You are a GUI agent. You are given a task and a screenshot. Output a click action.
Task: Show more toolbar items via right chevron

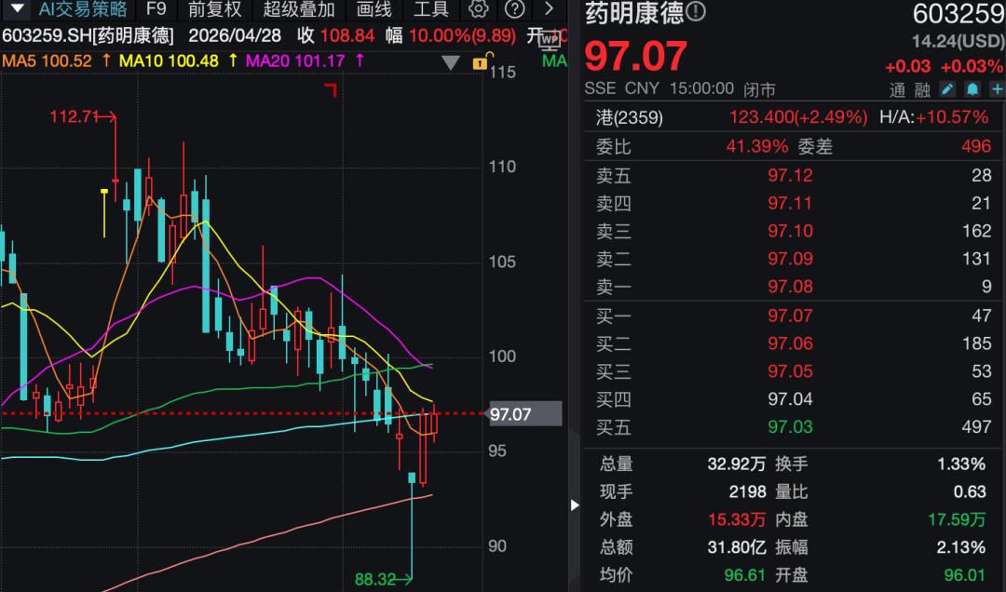tap(549, 9)
